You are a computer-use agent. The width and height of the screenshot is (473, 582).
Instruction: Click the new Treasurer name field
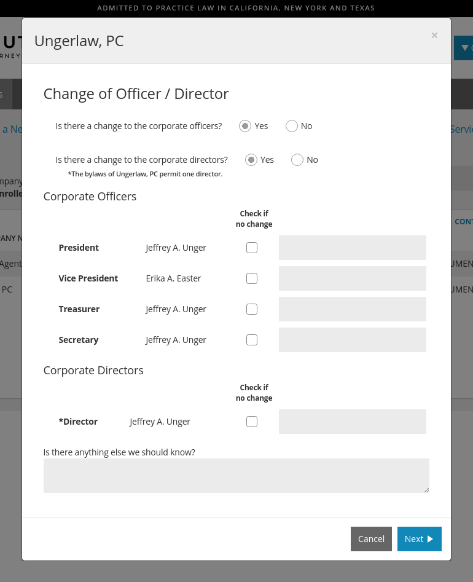(352, 309)
